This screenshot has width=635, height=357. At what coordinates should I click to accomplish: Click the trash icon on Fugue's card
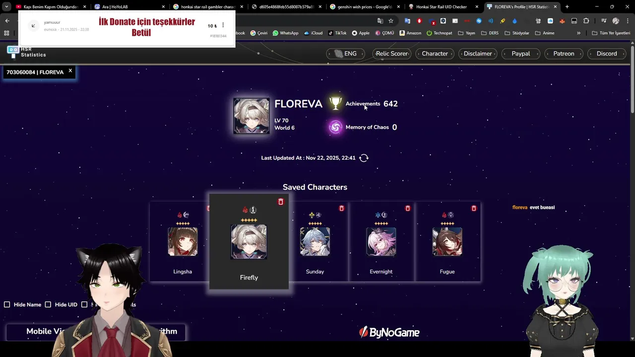tap(474, 208)
